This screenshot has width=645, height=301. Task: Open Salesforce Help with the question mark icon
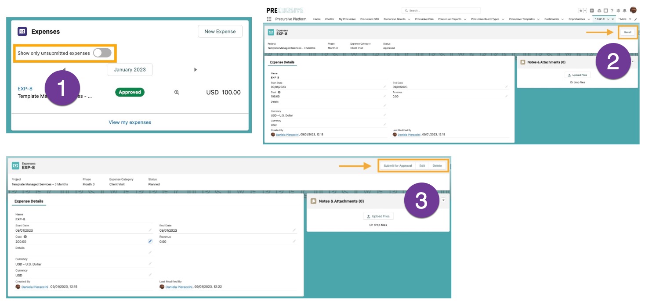(612, 11)
